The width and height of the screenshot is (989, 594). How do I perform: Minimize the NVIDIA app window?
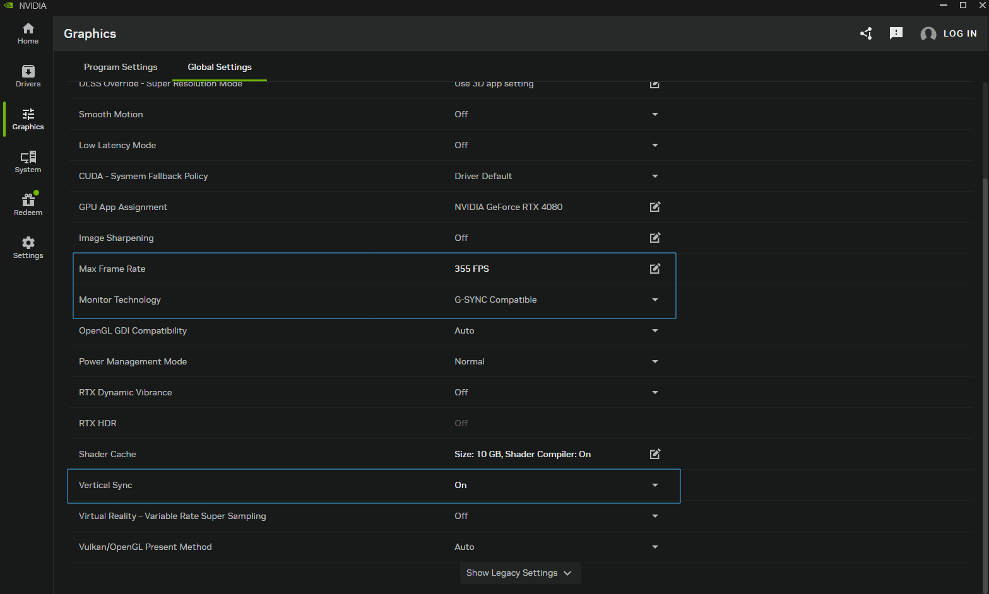tap(944, 6)
